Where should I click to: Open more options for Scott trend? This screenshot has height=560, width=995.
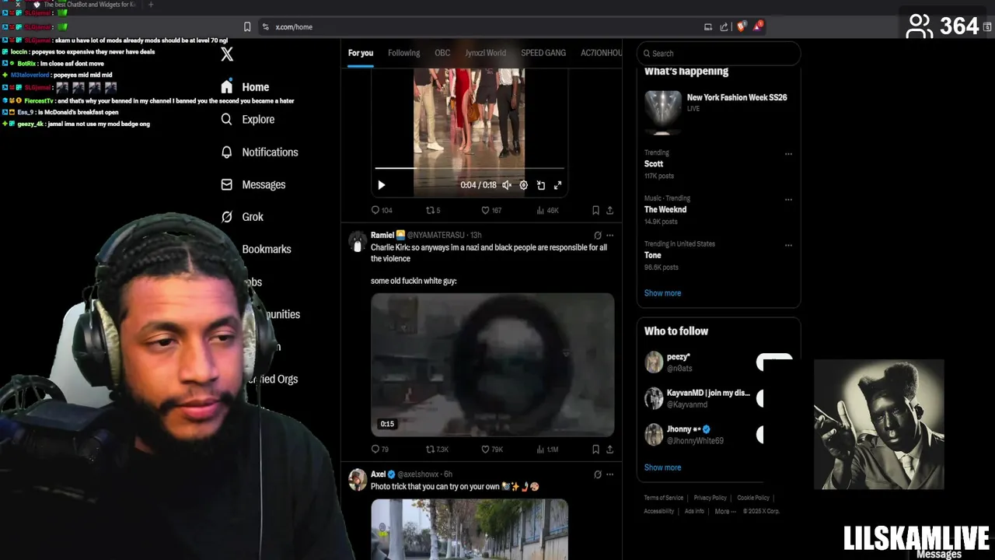[x=788, y=153]
